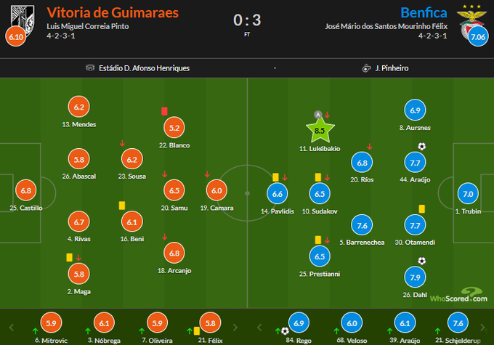Click Lukébakio's star man-of-the-match rating
Viewport: 494px width, 345px height.
click(320, 132)
